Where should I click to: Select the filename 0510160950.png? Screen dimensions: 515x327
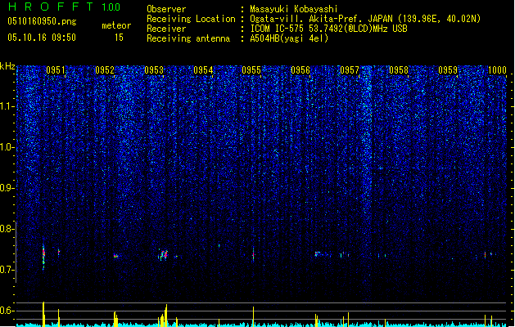pos(42,21)
